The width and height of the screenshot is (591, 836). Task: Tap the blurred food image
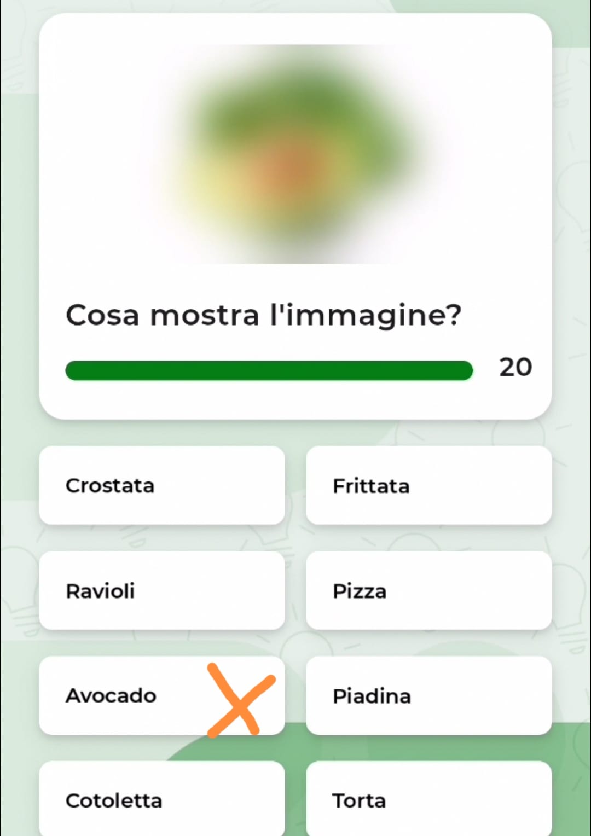coord(296,154)
